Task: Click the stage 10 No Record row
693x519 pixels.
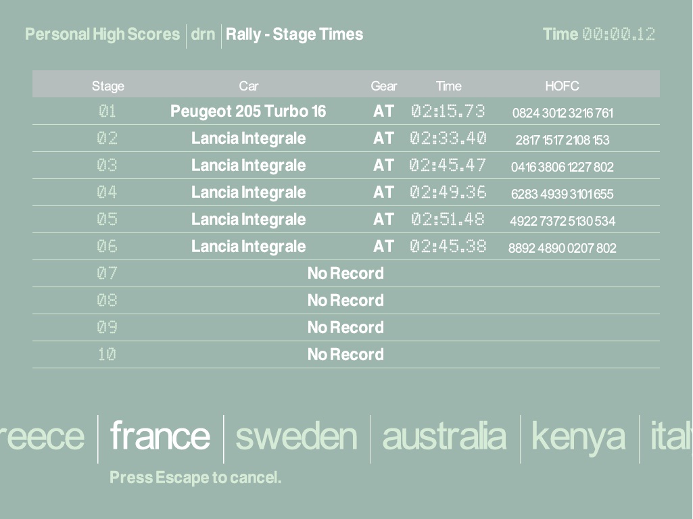Action: pyautogui.click(x=345, y=355)
